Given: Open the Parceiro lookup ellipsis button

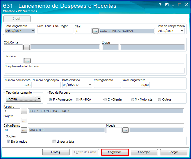Looking at the screenshot, I should 24,111.
